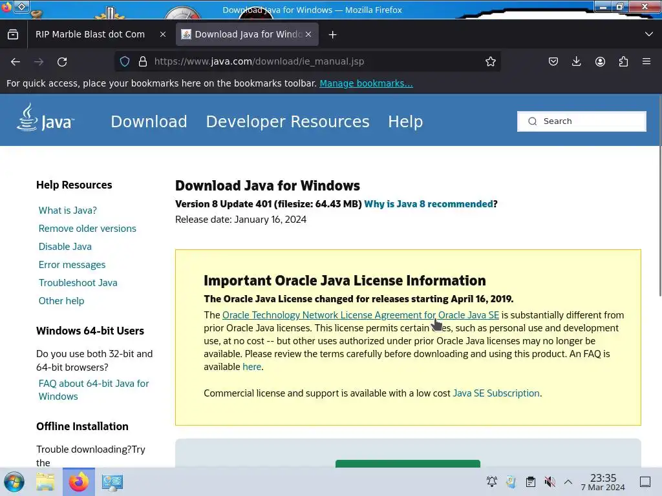Open the Windows Start menu
Viewport: 662px width, 496px height.
(14, 482)
